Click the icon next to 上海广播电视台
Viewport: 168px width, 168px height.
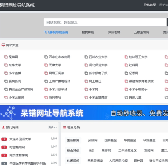click(46, 81)
